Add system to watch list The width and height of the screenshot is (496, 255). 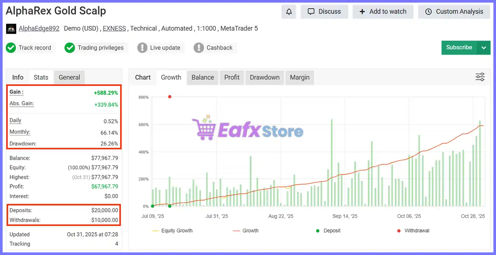click(x=383, y=12)
